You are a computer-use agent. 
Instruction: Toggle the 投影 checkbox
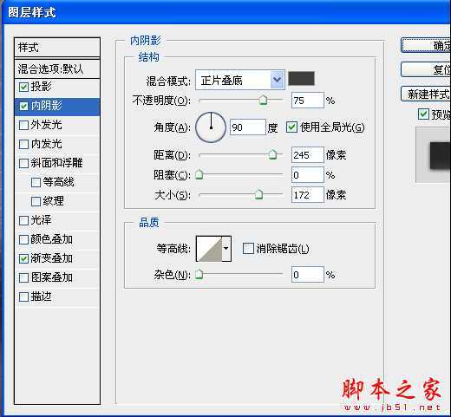click(23, 87)
